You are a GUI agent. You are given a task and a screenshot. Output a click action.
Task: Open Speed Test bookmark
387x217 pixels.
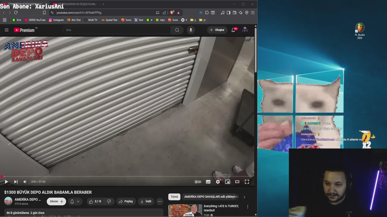click(x=109, y=20)
